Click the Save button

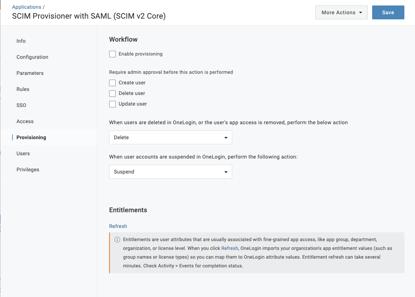coord(388,12)
